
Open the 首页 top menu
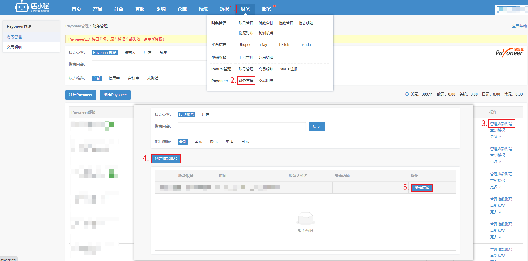pyautogui.click(x=76, y=9)
